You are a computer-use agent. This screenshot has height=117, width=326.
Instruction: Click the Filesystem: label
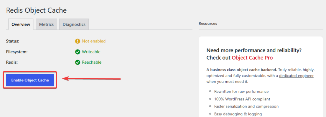click(x=17, y=52)
